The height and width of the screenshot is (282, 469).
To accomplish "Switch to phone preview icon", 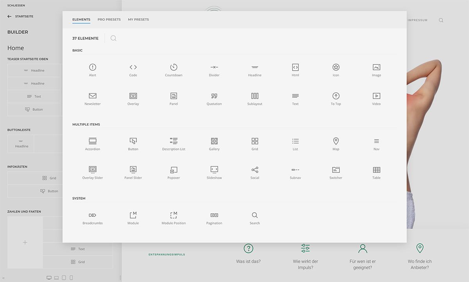I will click(71, 278).
